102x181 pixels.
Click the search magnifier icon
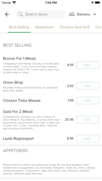coord(21,14)
